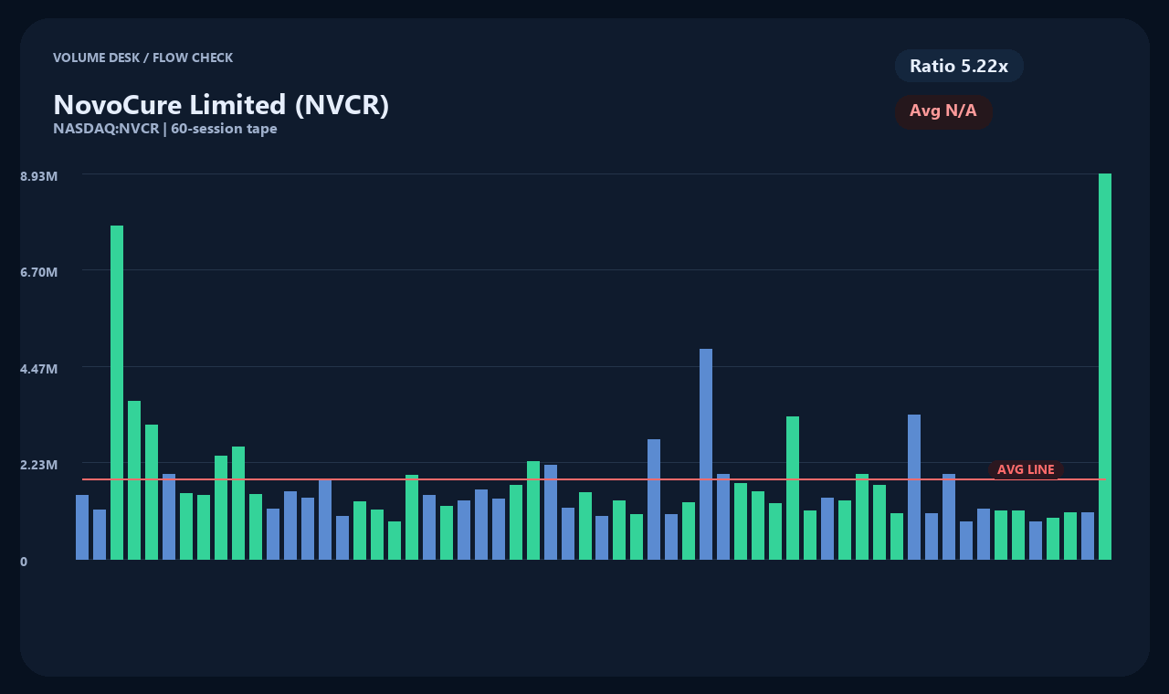Select the tallest blue bar in mid-chart

pyautogui.click(x=706, y=454)
